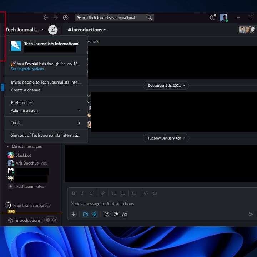Click the PRO badge
This screenshot has width=257, height=257.
pos(11,211)
